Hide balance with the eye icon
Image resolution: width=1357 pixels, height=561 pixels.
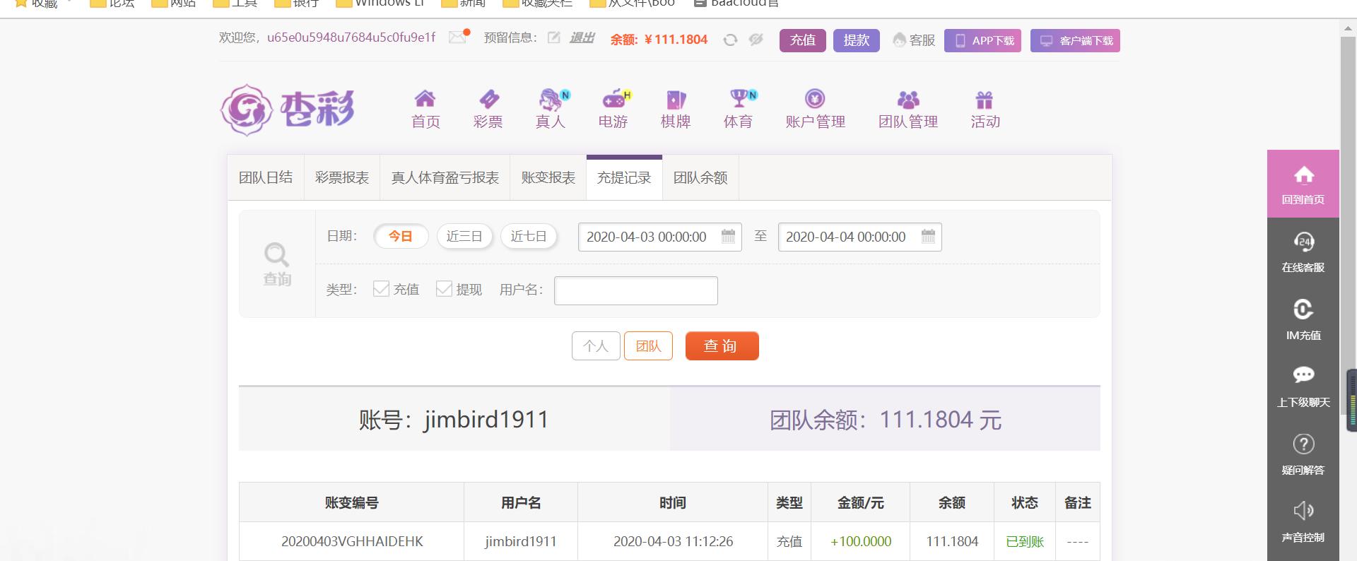click(756, 40)
